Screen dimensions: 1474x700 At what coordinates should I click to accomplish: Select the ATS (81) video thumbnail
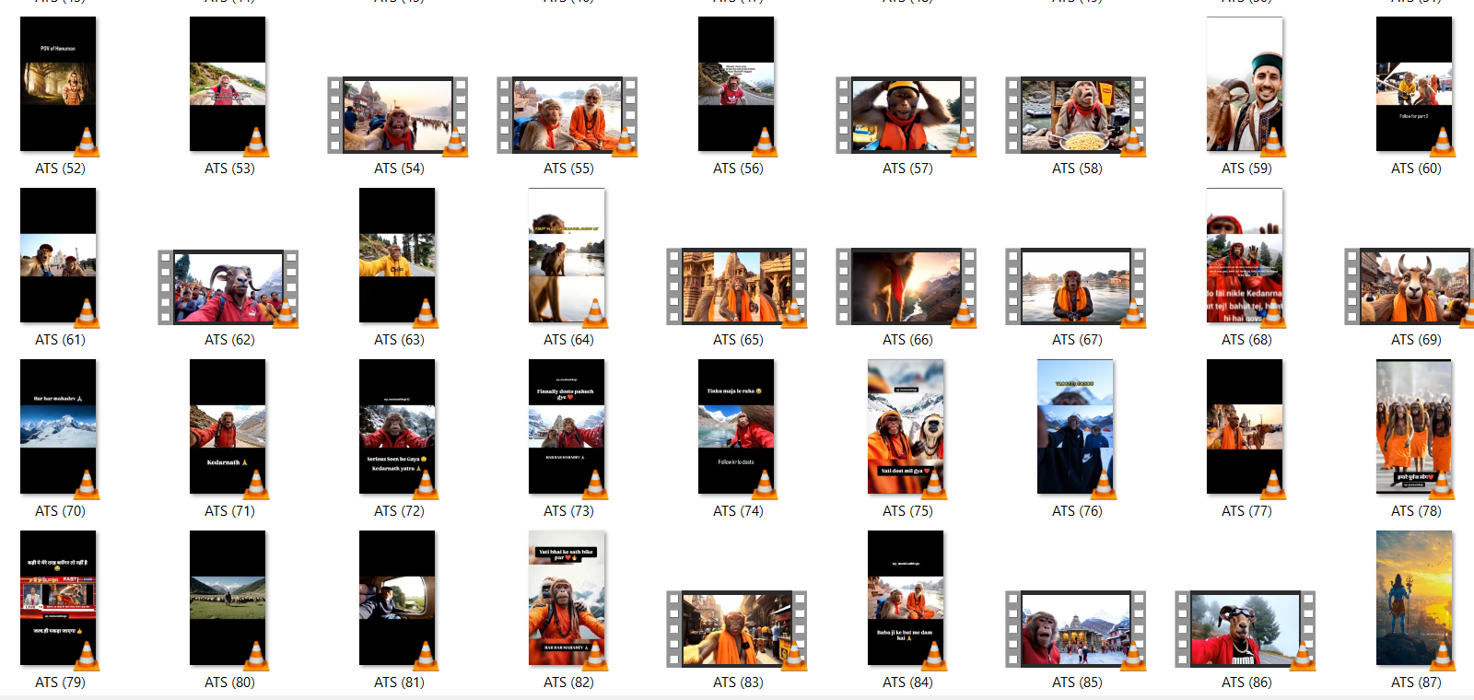click(397, 598)
